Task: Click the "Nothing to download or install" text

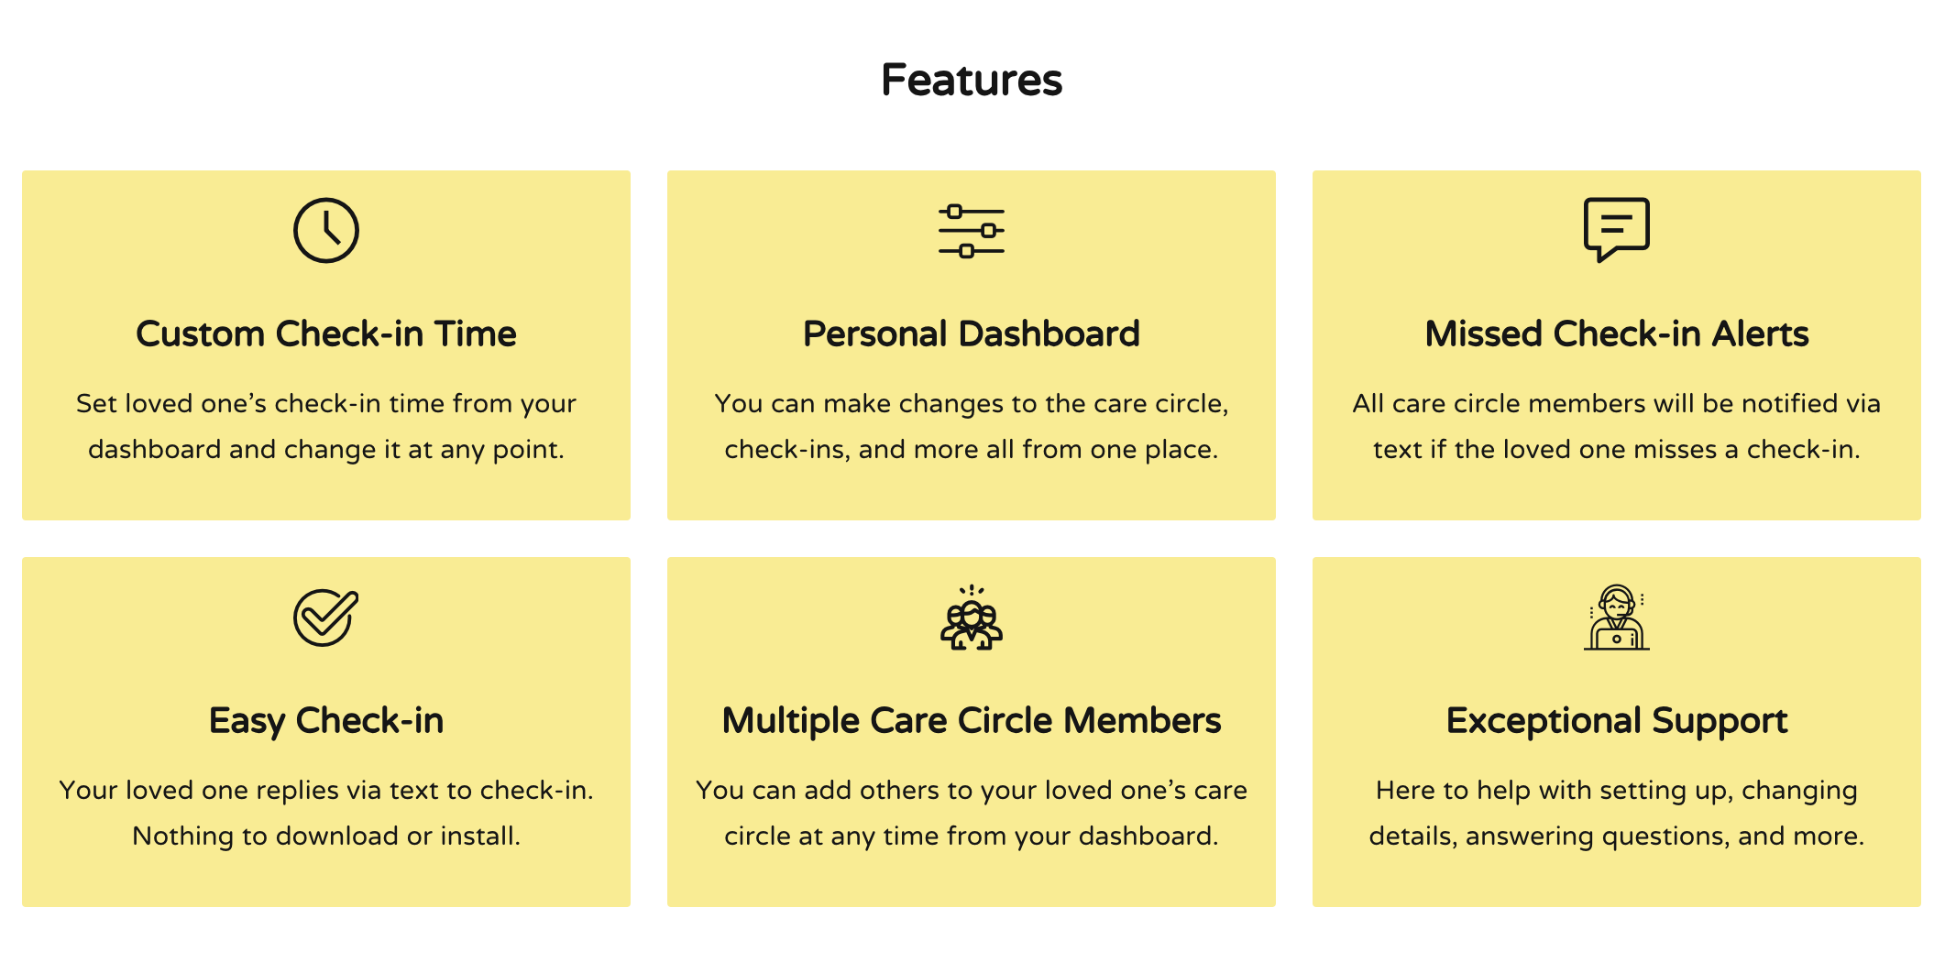Action: pos(325,836)
